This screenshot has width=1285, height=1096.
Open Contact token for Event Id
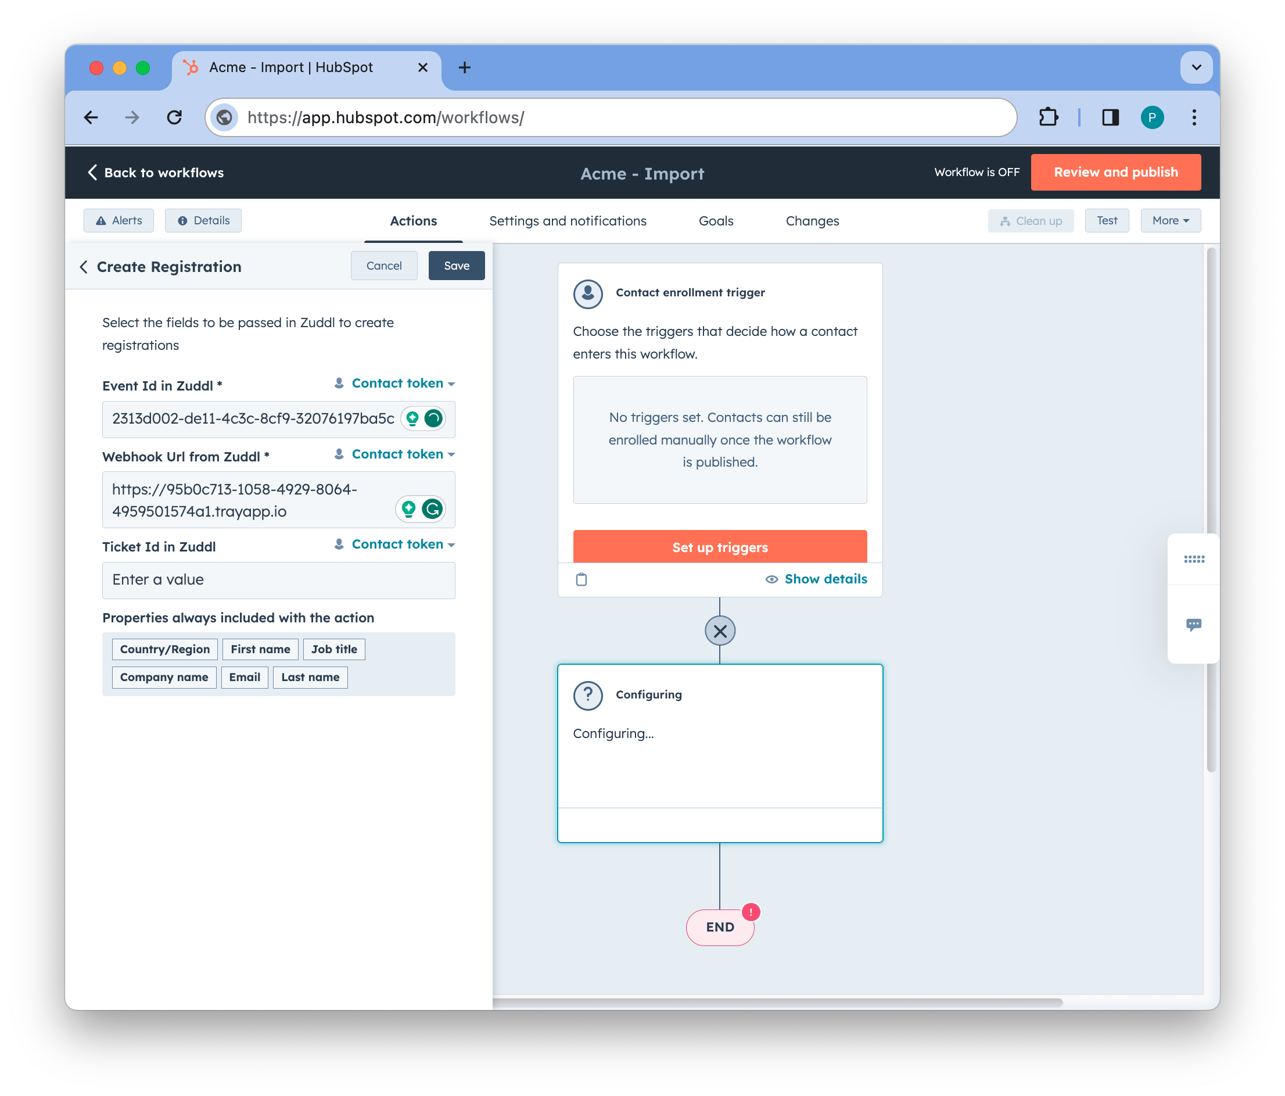pyautogui.click(x=395, y=384)
